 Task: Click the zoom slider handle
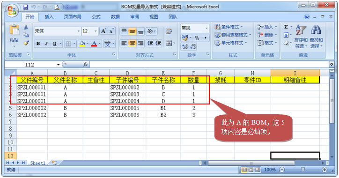pos(303,170)
